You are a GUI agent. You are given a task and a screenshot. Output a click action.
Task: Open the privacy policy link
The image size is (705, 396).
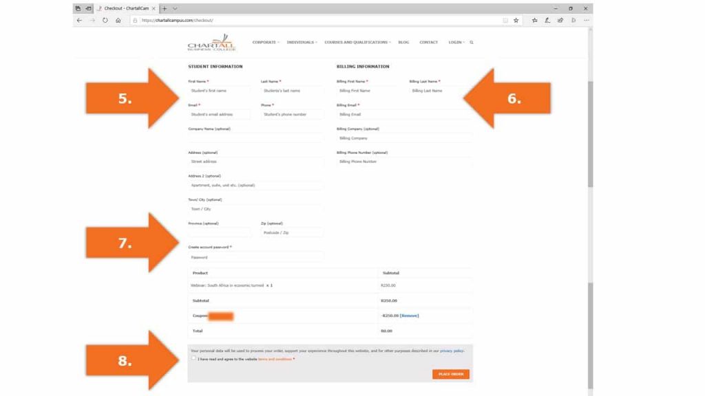click(x=452, y=351)
